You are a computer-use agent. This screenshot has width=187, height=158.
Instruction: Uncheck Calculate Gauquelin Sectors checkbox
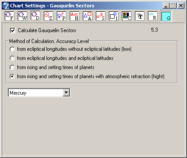click(13, 30)
